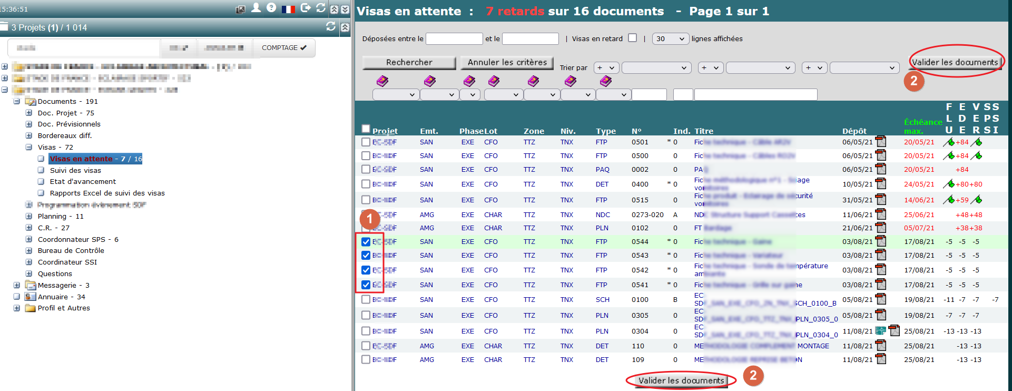Change language via the French flag icon
The width and height of the screenshot is (1012, 391).
pos(288,9)
